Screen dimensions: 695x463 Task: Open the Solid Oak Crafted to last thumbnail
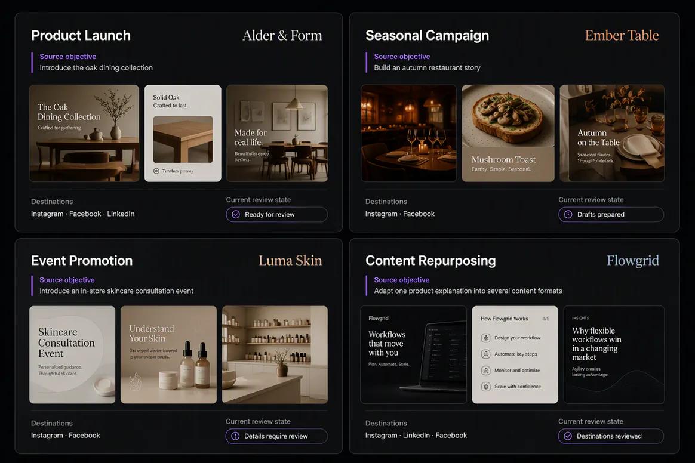click(x=183, y=134)
